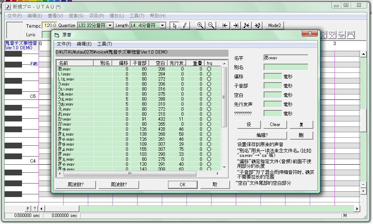Image resolution: width=373 pixels, height=224 pixels.
Task: Click the horizontal scrollbar of the wav list
Action: [138, 173]
